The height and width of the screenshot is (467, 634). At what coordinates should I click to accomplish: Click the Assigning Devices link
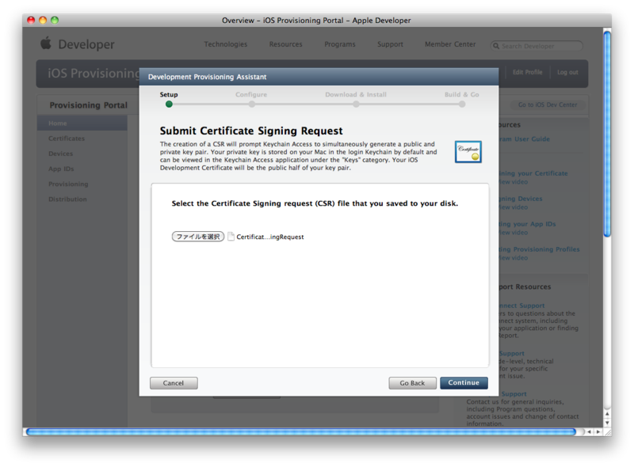(x=521, y=199)
